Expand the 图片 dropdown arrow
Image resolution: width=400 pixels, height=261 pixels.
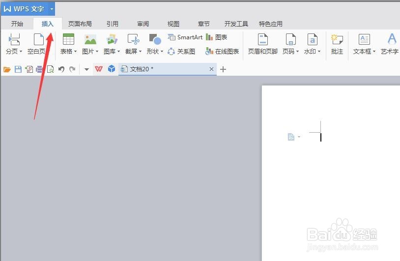click(97, 52)
